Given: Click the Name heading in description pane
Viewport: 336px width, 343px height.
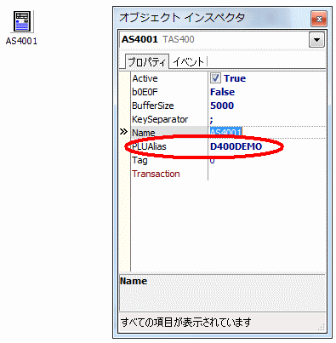Looking at the screenshot, I should [134, 281].
